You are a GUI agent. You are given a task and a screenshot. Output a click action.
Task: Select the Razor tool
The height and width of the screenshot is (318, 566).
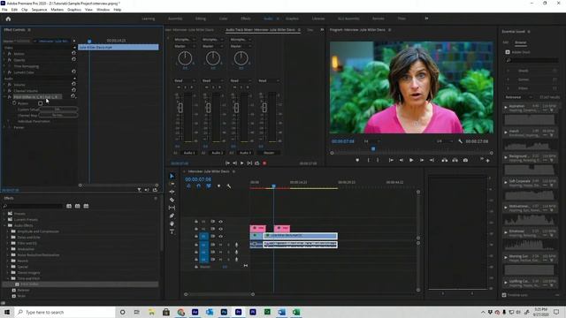172,200
